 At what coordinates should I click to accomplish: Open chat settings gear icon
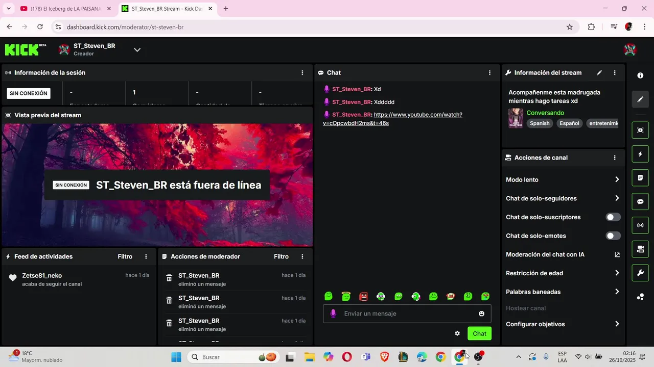coord(457,333)
